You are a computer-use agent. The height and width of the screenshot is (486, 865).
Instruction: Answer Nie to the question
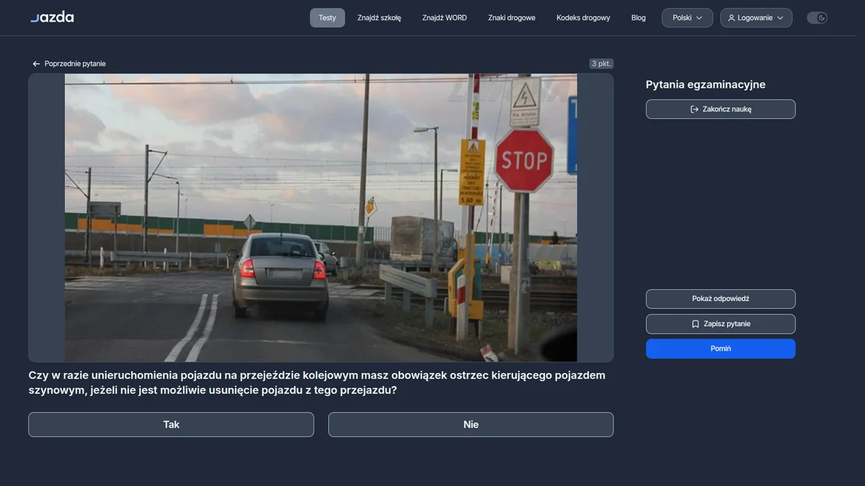[x=471, y=425]
